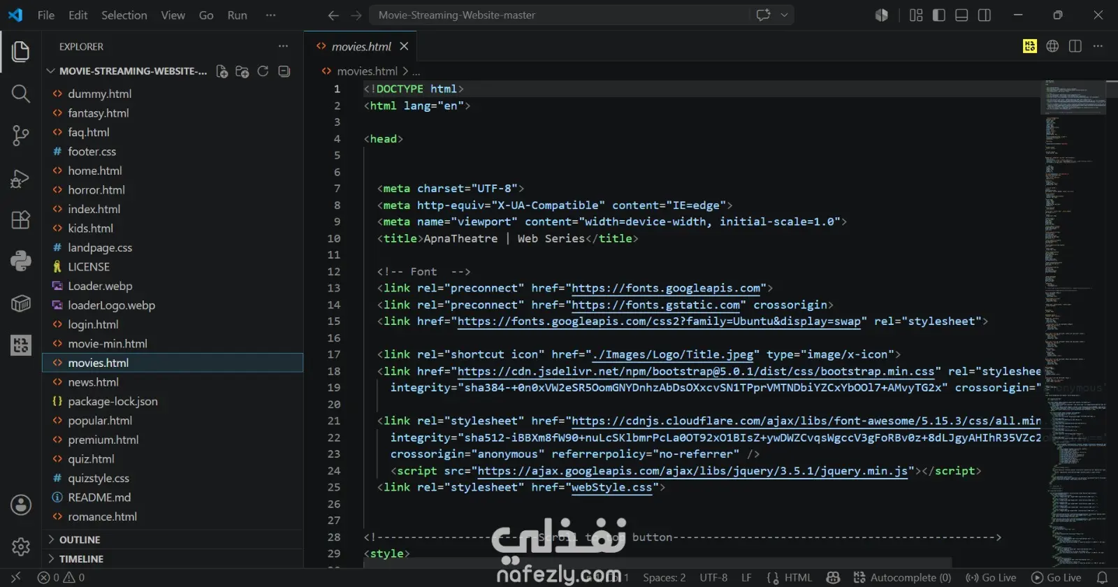Image resolution: width=1118 pixels, height=587 pixels.
Task: Open the Accounts icon
Action: (x=21, y=505)
